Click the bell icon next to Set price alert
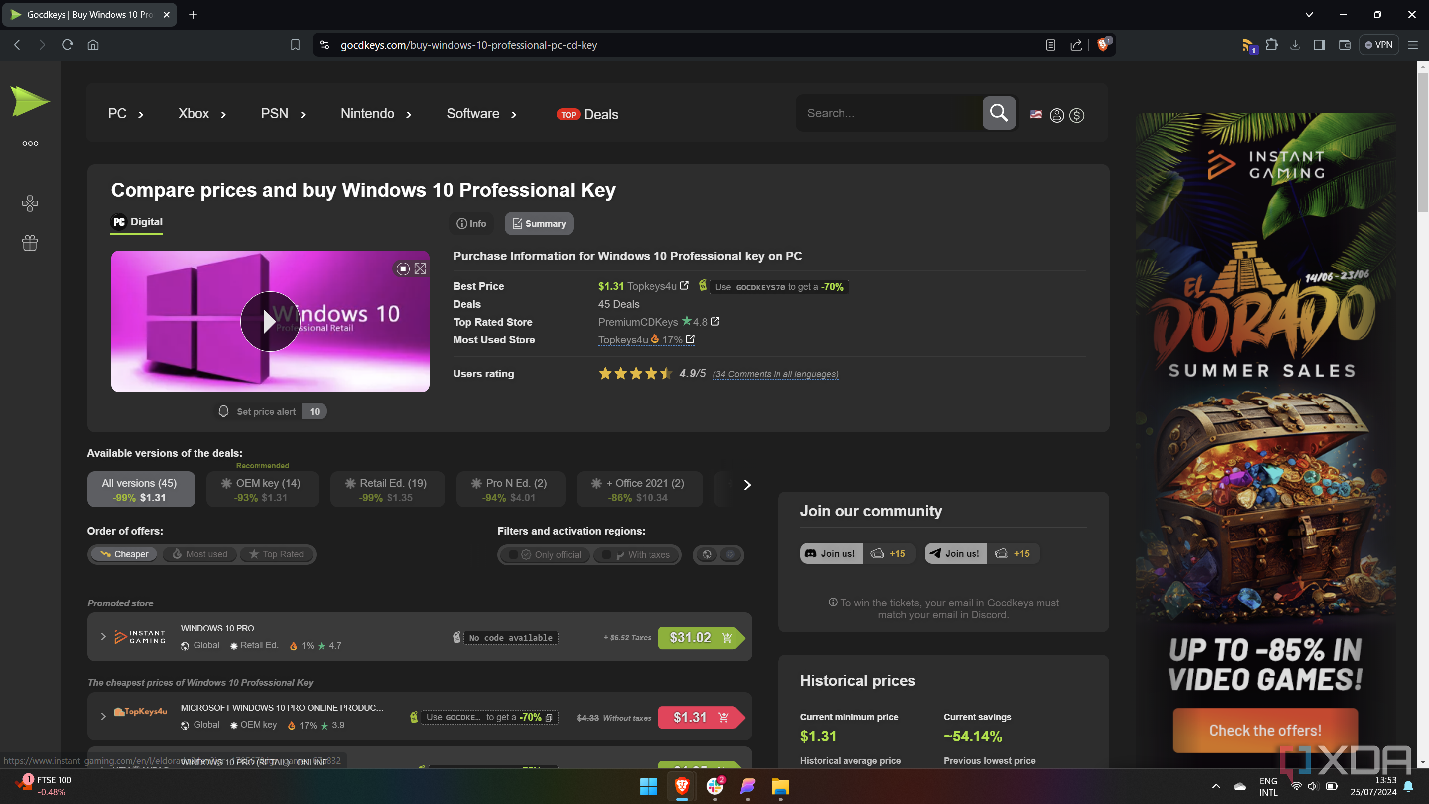 [224, 411]
